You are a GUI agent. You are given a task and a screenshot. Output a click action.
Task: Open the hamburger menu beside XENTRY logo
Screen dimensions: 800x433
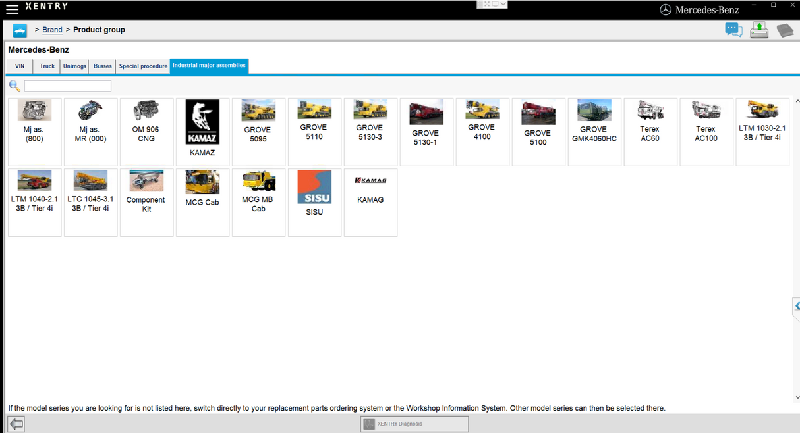[x=12, y=9]
